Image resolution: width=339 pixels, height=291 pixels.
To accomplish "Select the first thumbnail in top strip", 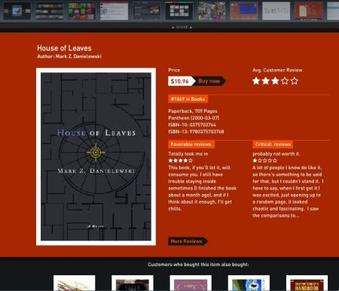I will [17, 11].
